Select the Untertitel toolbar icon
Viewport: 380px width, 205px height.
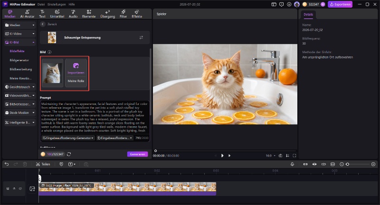[x=57, y=14]
